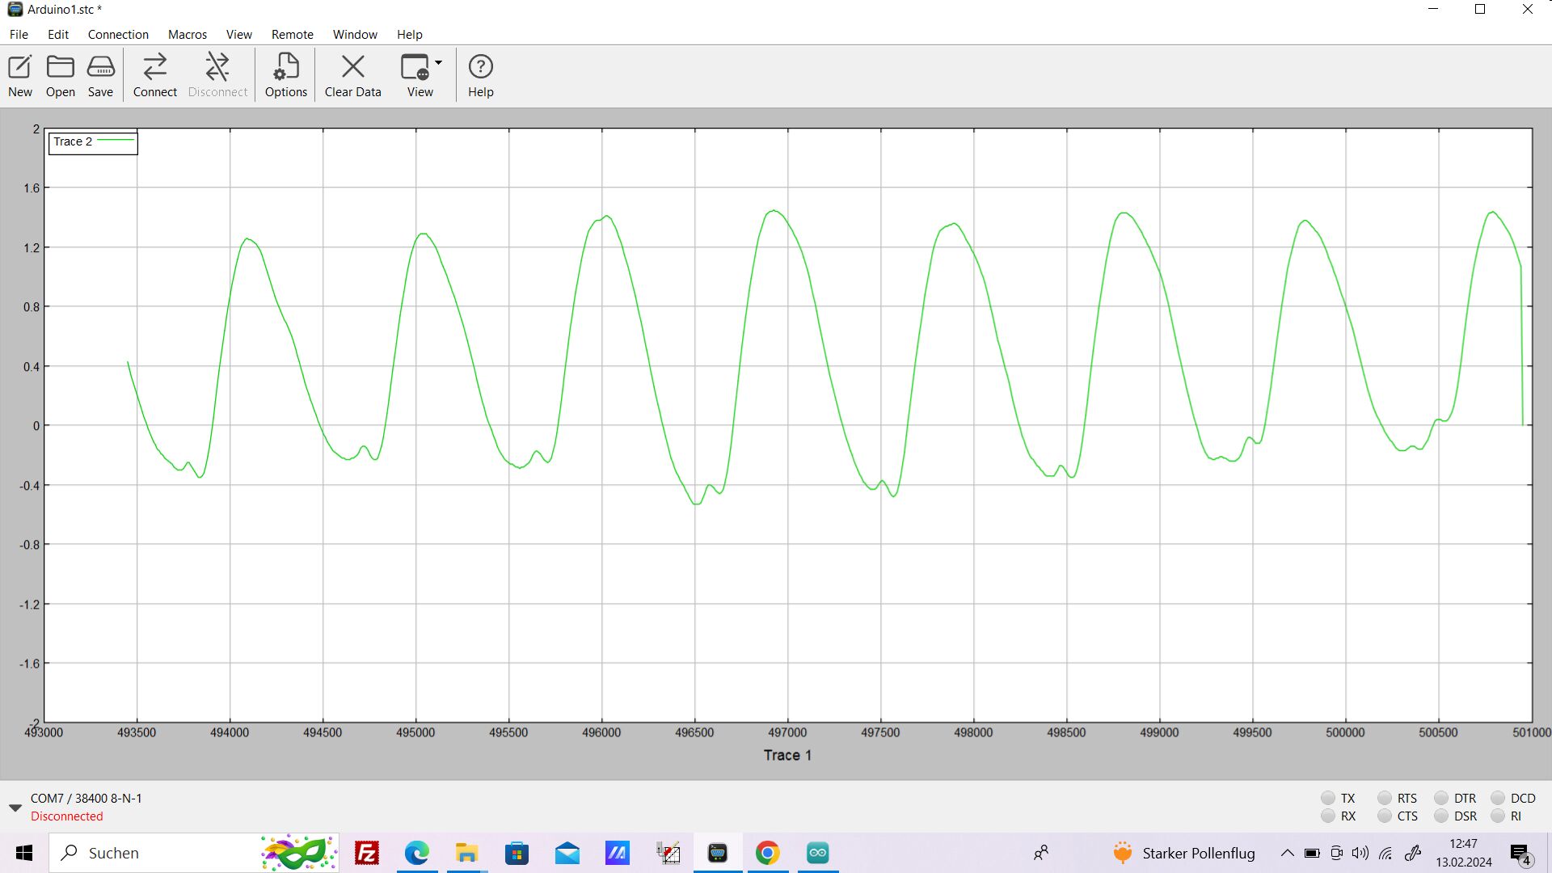The height and width of the screenshot is (873, 1552).
Task: Click the green Trace 2 legend line
Action: coord(116,141)
